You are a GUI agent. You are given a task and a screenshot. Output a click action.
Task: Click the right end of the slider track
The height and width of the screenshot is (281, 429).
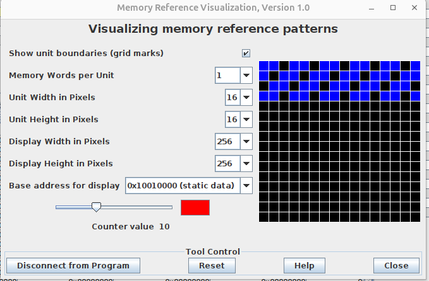(171, 207)
